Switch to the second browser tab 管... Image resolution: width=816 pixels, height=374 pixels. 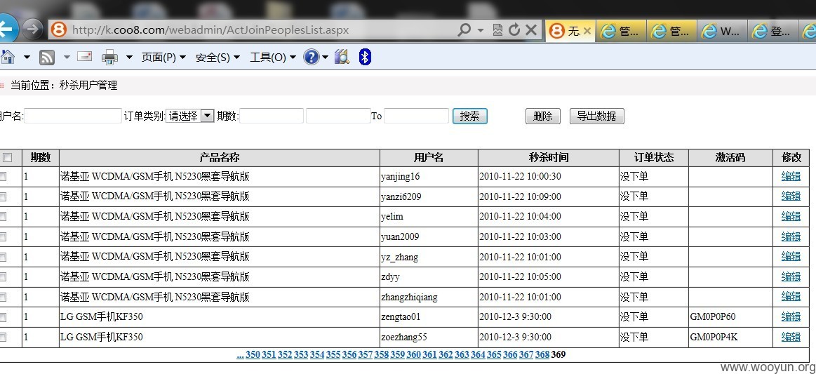(x=620, y=31)
